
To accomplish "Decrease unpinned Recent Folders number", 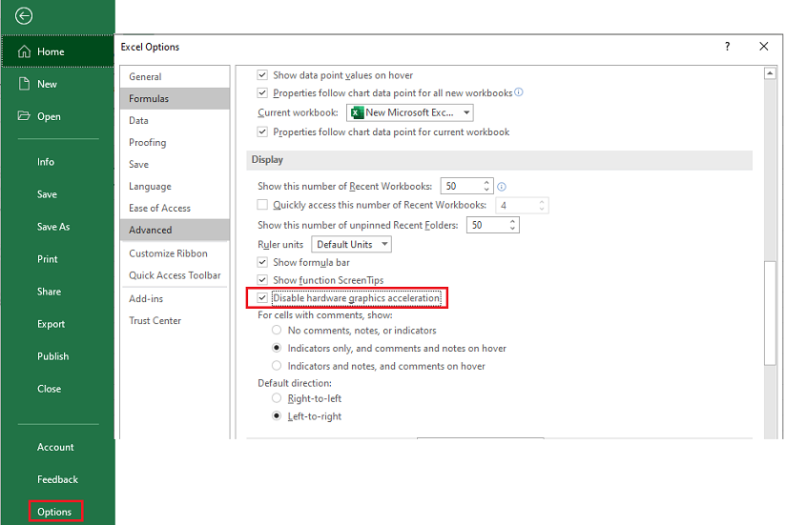I will [512, 229].
